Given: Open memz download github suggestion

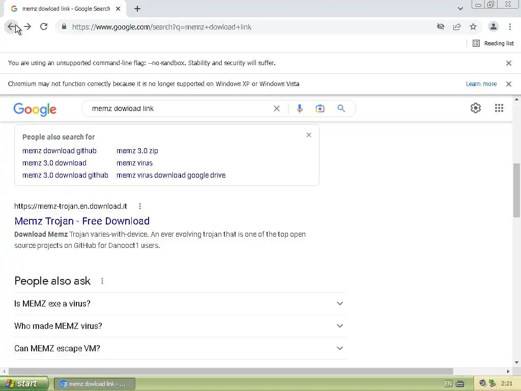Looking at the screenshot, I should click(x=60, y=151).
